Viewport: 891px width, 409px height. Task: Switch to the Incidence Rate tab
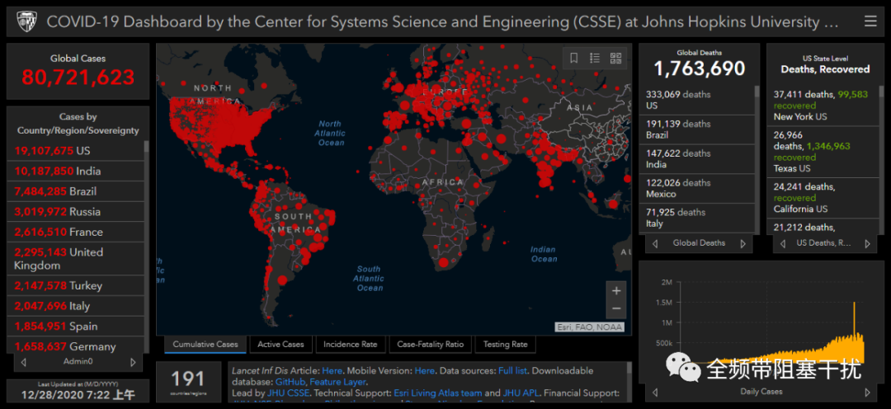coord(350,344)
